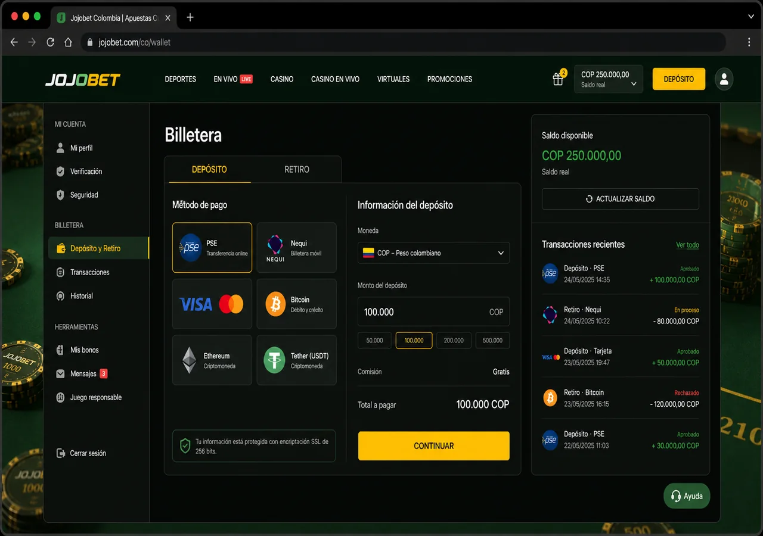
Task: Choose Tether (USDT) Criptomoneda method
Action: point(297,360)
